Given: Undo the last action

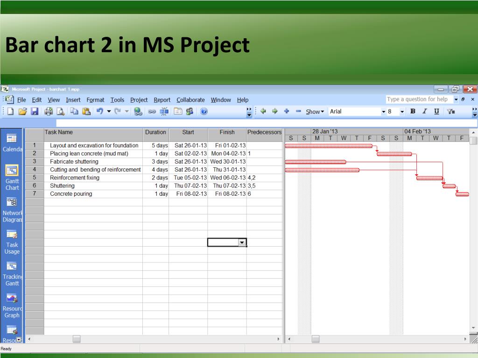Looking at the screenshot, I should pyautogui.click(x=100, y=111).
